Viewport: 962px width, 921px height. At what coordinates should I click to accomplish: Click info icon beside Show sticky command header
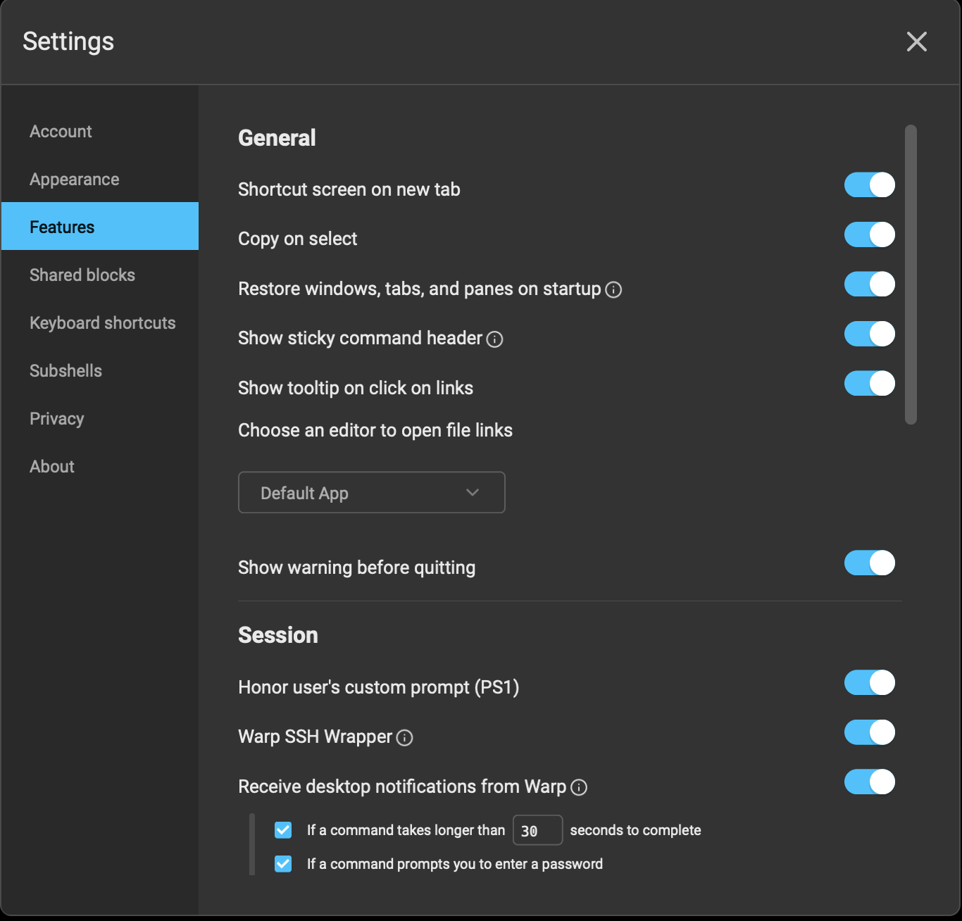click(x=495, y=339)
